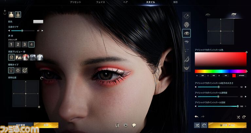Select the fourth costume preview thumbnail

tap(33, 57)
